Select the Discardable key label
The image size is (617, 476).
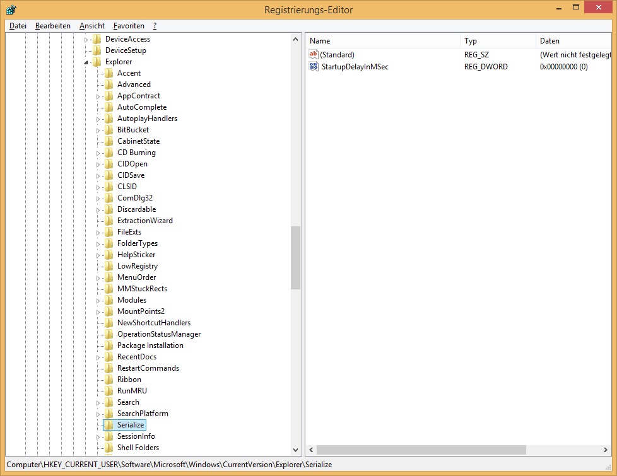[136, 209]
